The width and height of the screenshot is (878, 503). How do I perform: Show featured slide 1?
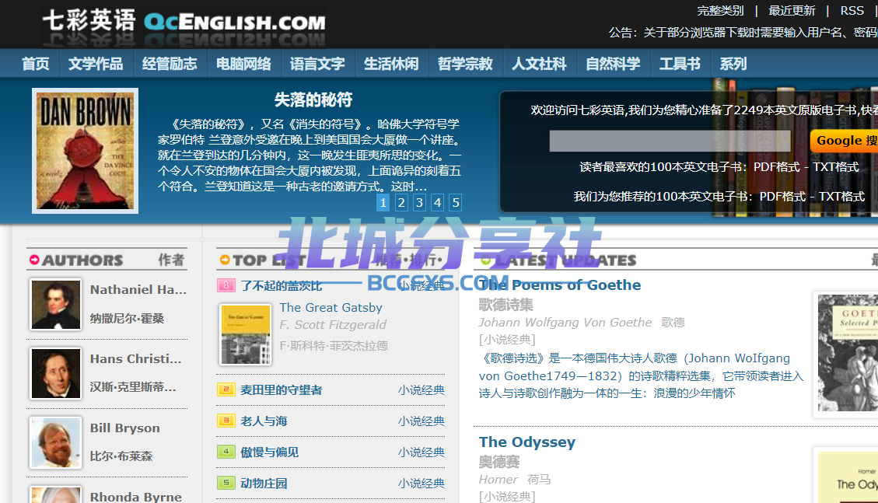(383, 203)
